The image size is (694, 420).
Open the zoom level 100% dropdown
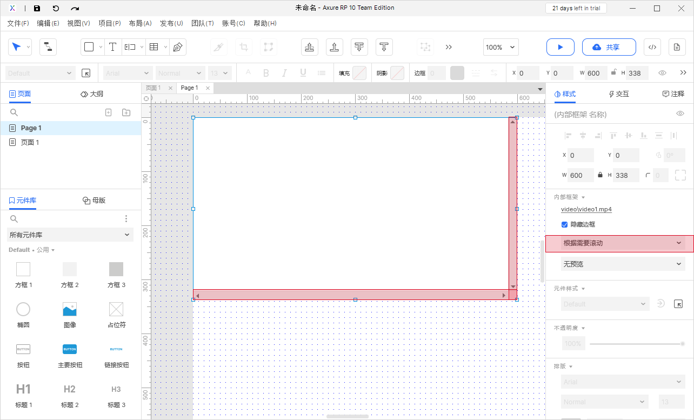pos(501,47)
